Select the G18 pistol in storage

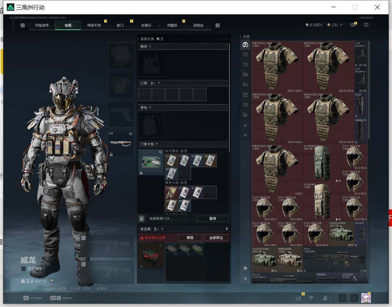pos(361,54)
